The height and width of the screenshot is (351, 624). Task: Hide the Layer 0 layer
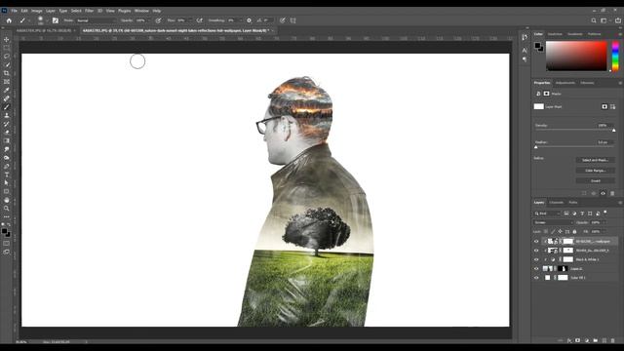(x=536, y=269)
